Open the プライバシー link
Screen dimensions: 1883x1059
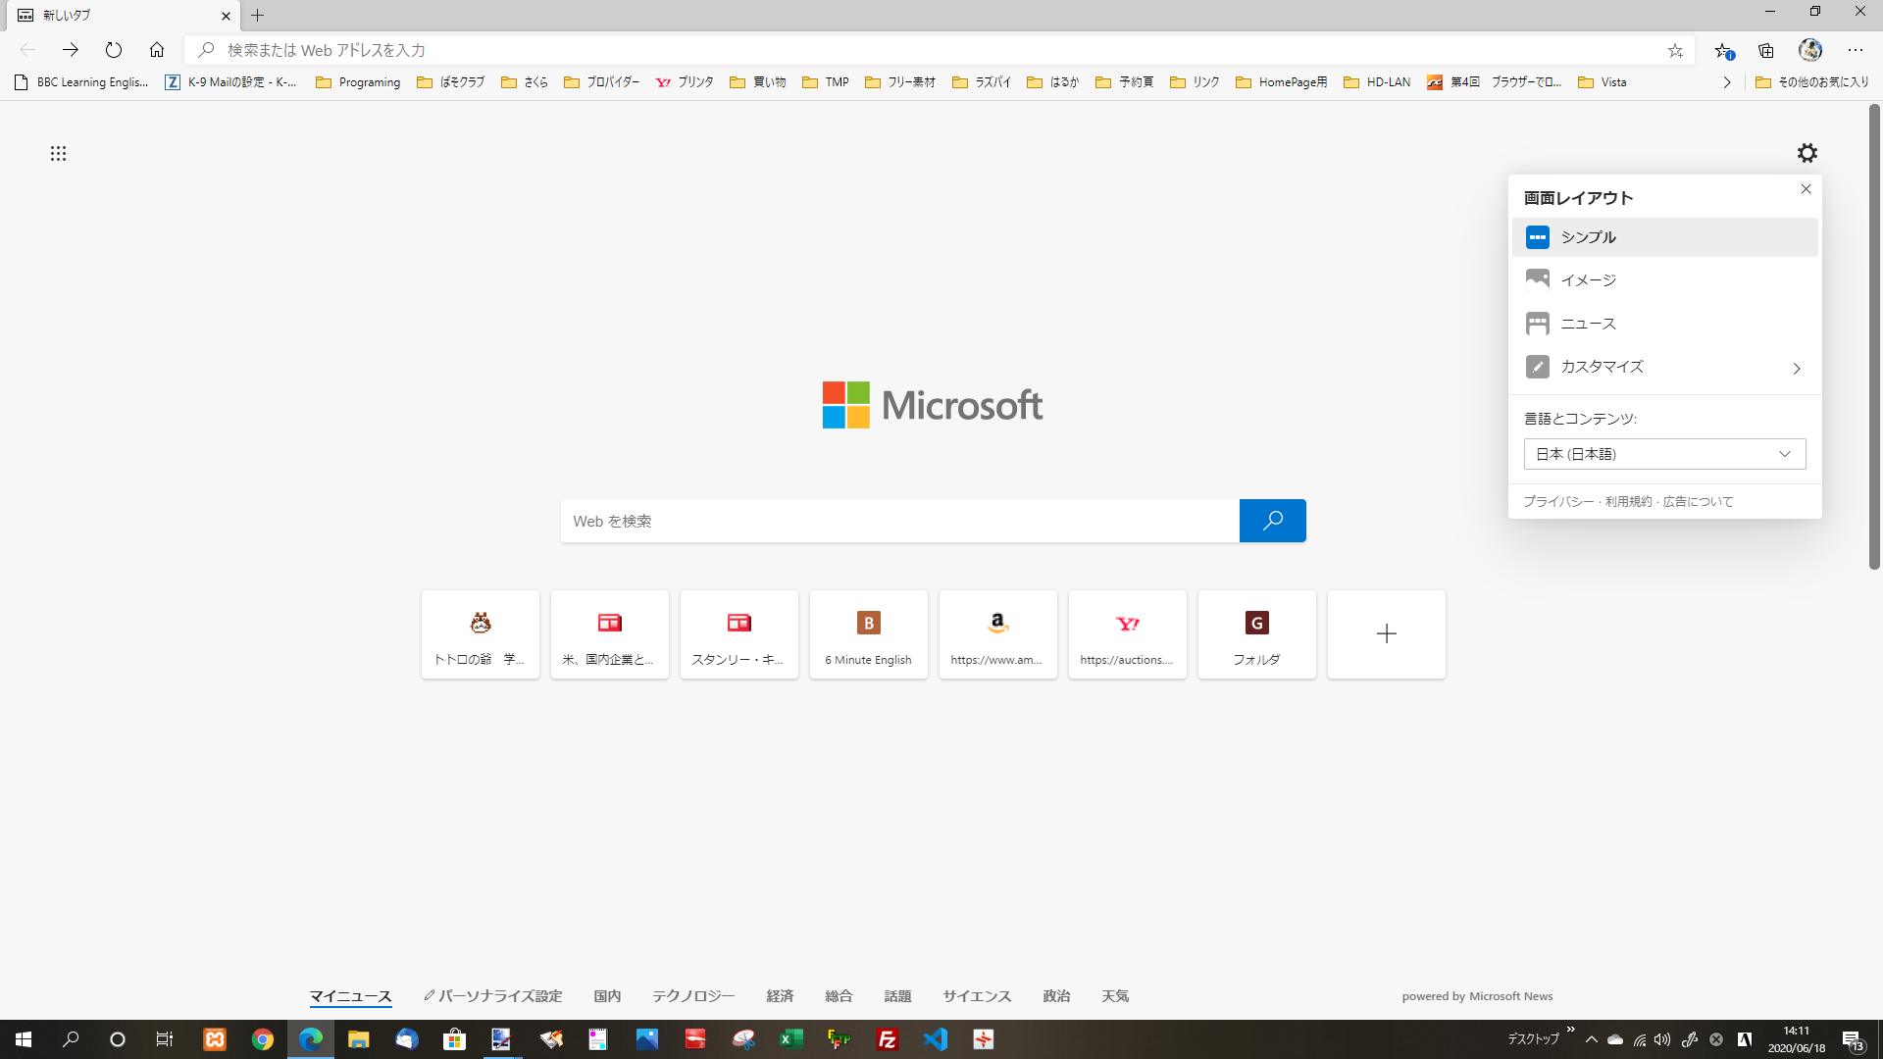pyautogui.click(x=1558, y=501)
